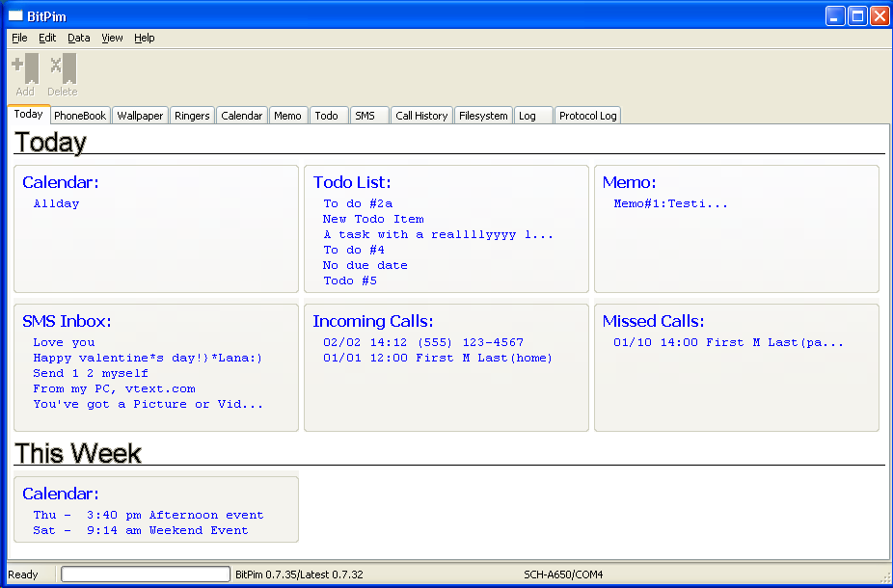
Task: Click the SMS Inbox: heading
Action: 67,321
